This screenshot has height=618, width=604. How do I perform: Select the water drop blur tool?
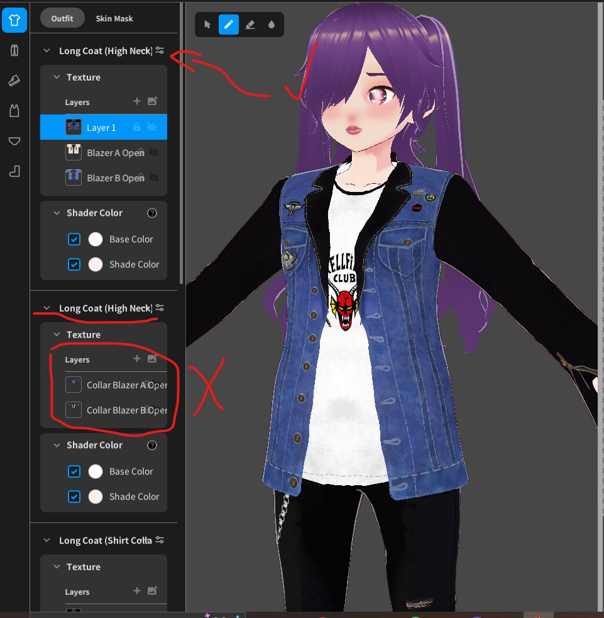tap(272, 25)
